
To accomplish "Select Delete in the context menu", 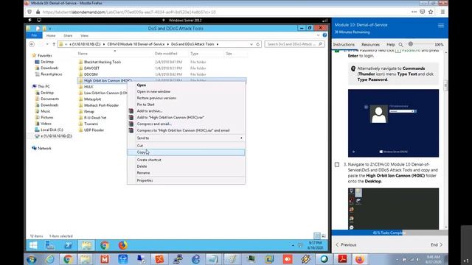I will click(186, 166).
